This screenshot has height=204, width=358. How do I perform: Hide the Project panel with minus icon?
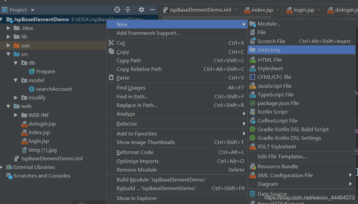tap(152, 10)
